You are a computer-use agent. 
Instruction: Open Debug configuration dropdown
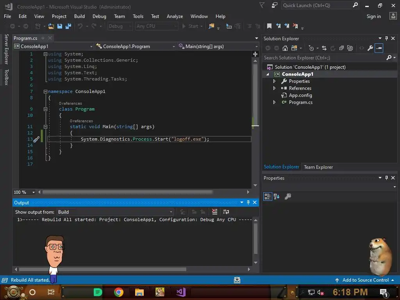click(x=120, y=26)
